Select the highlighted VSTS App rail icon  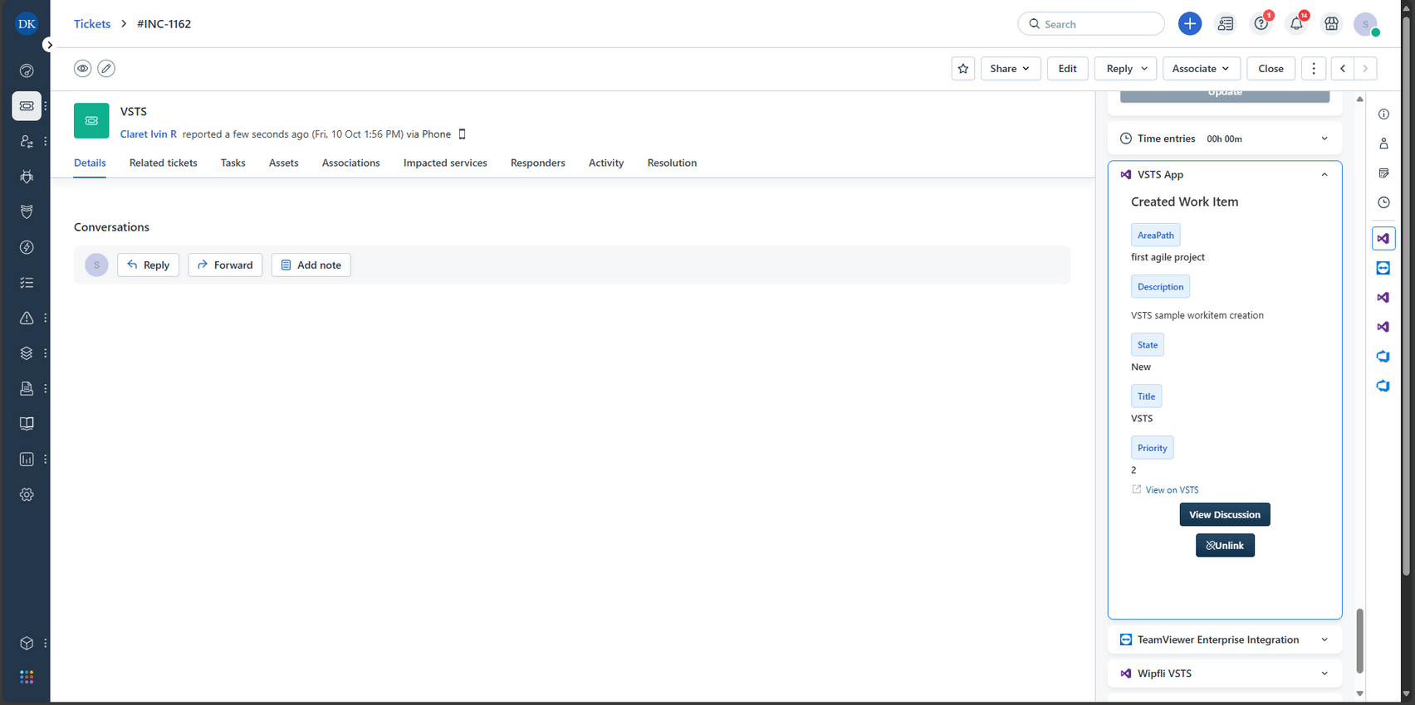click(x=1383, y=238)
